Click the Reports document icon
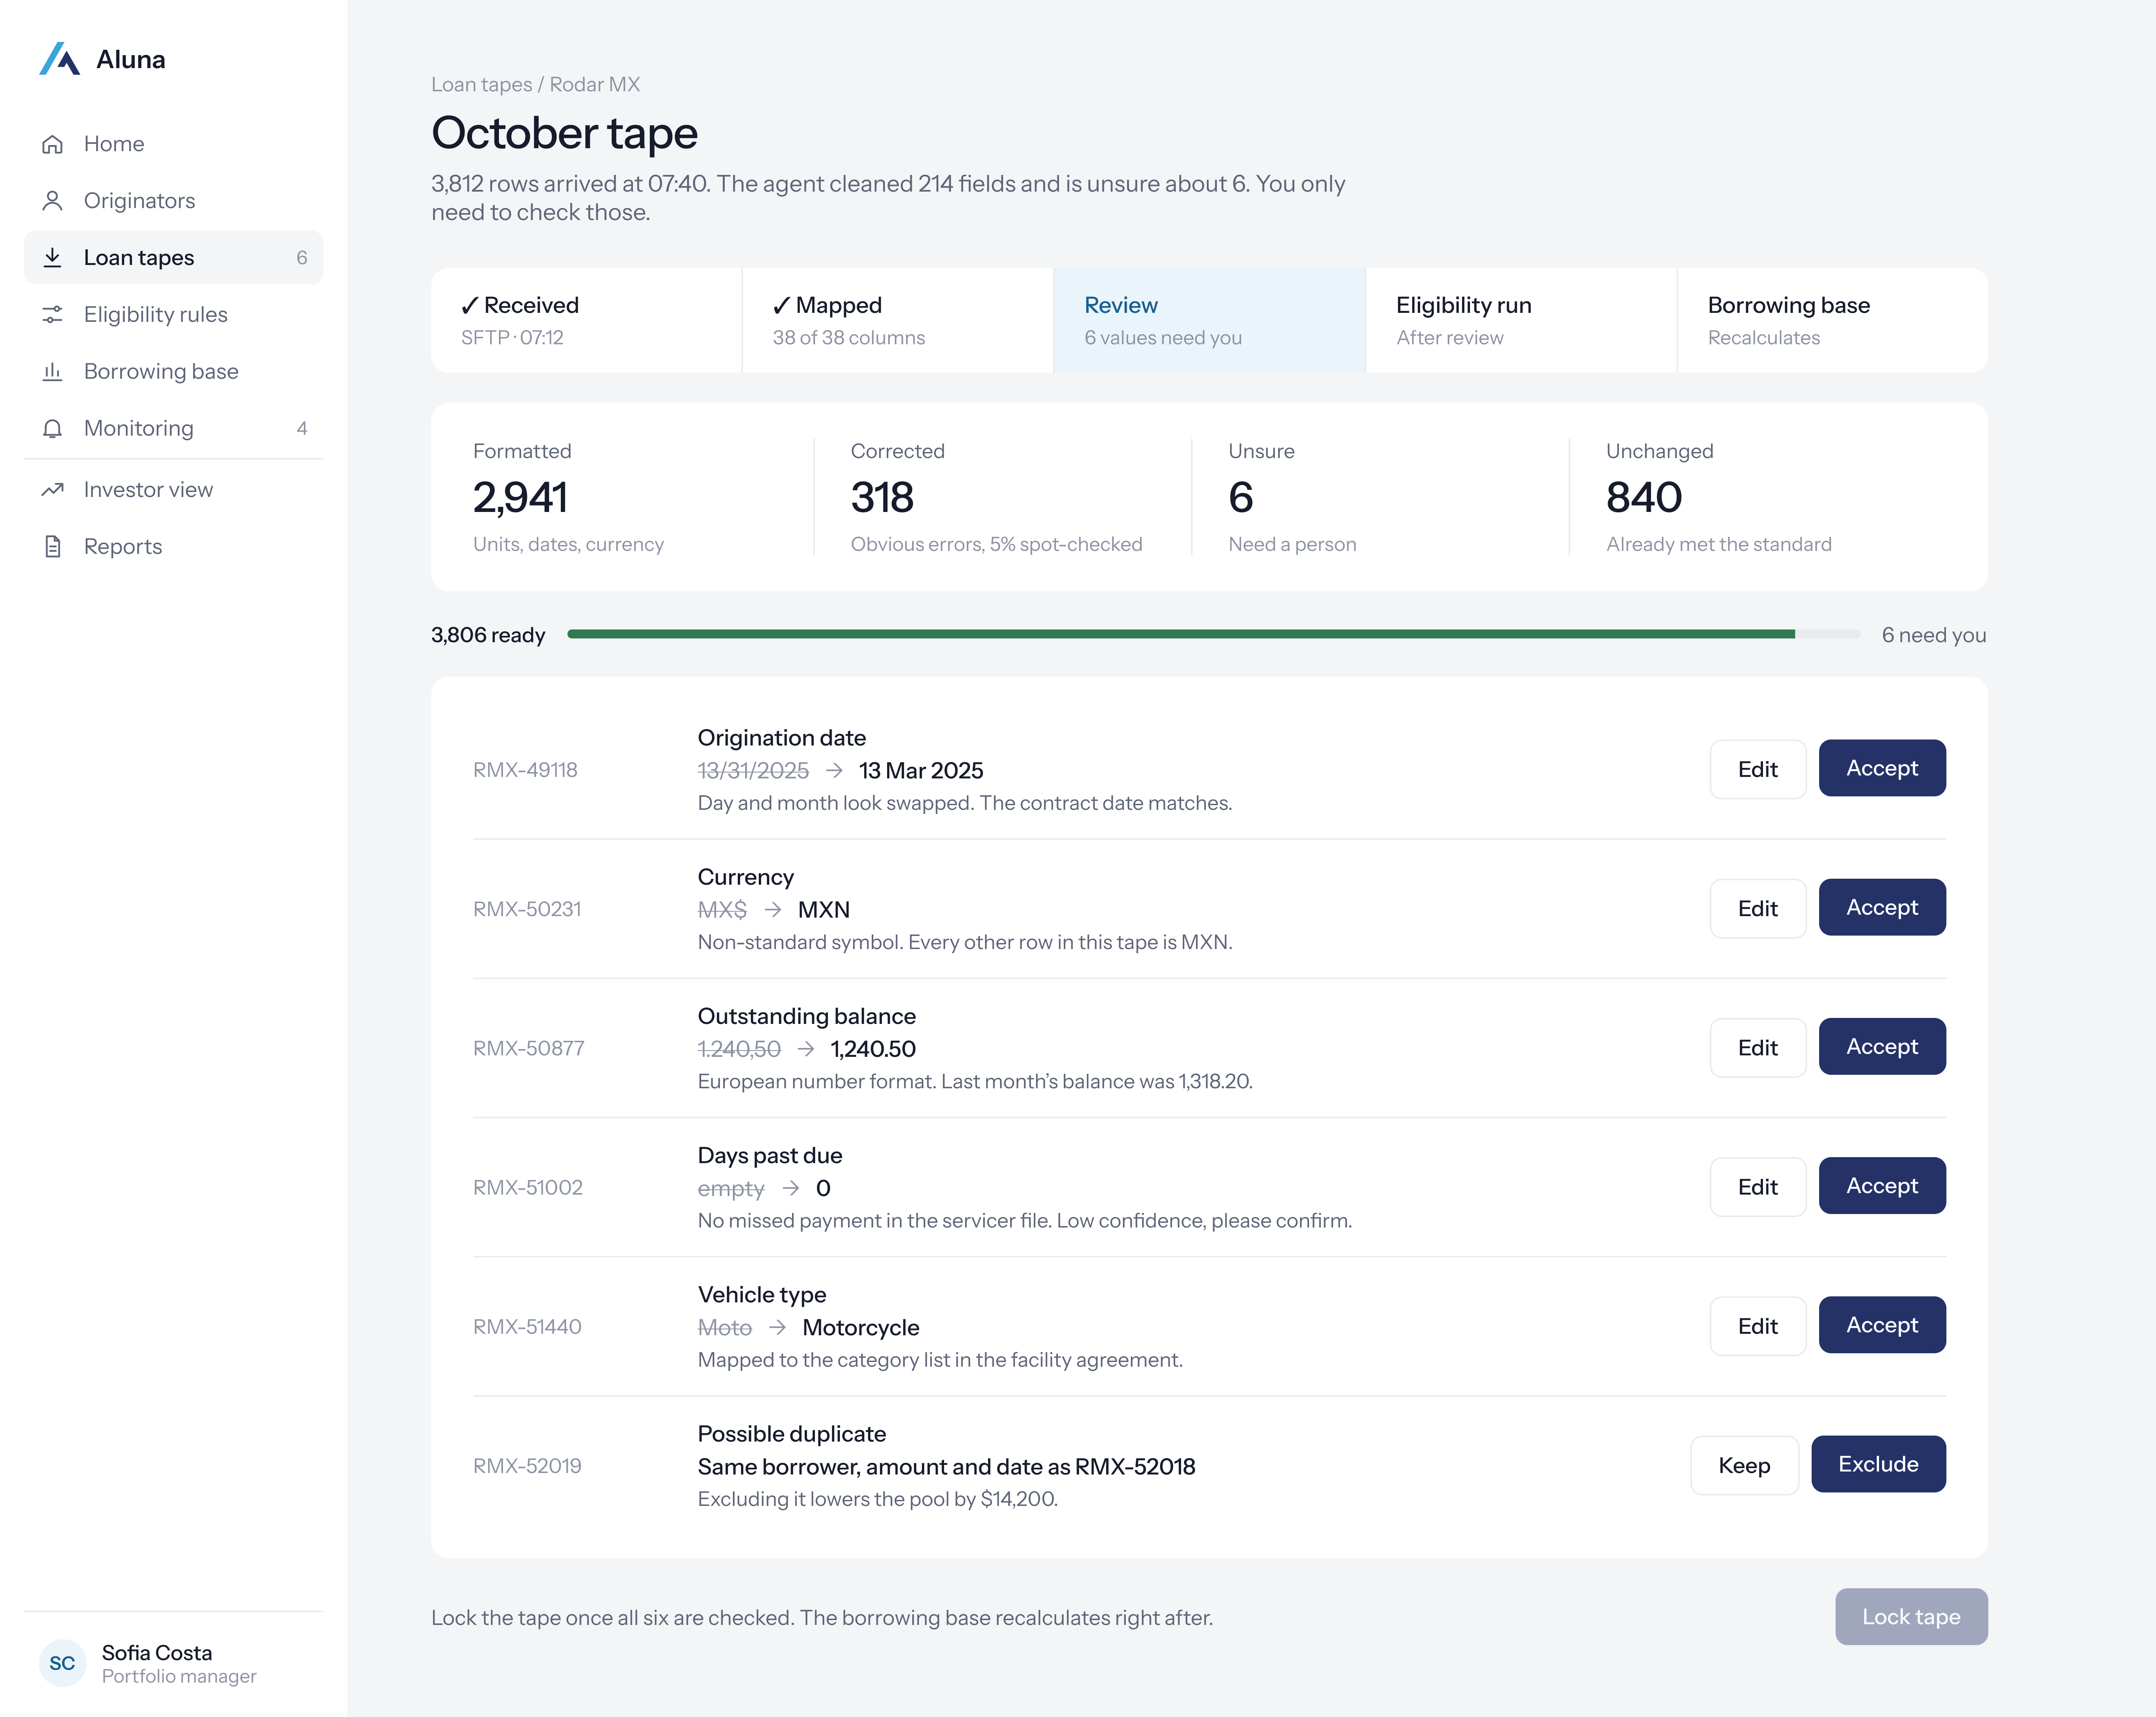The height and width of the screenshot is (1717, 2156). click(x=53, y=547)
